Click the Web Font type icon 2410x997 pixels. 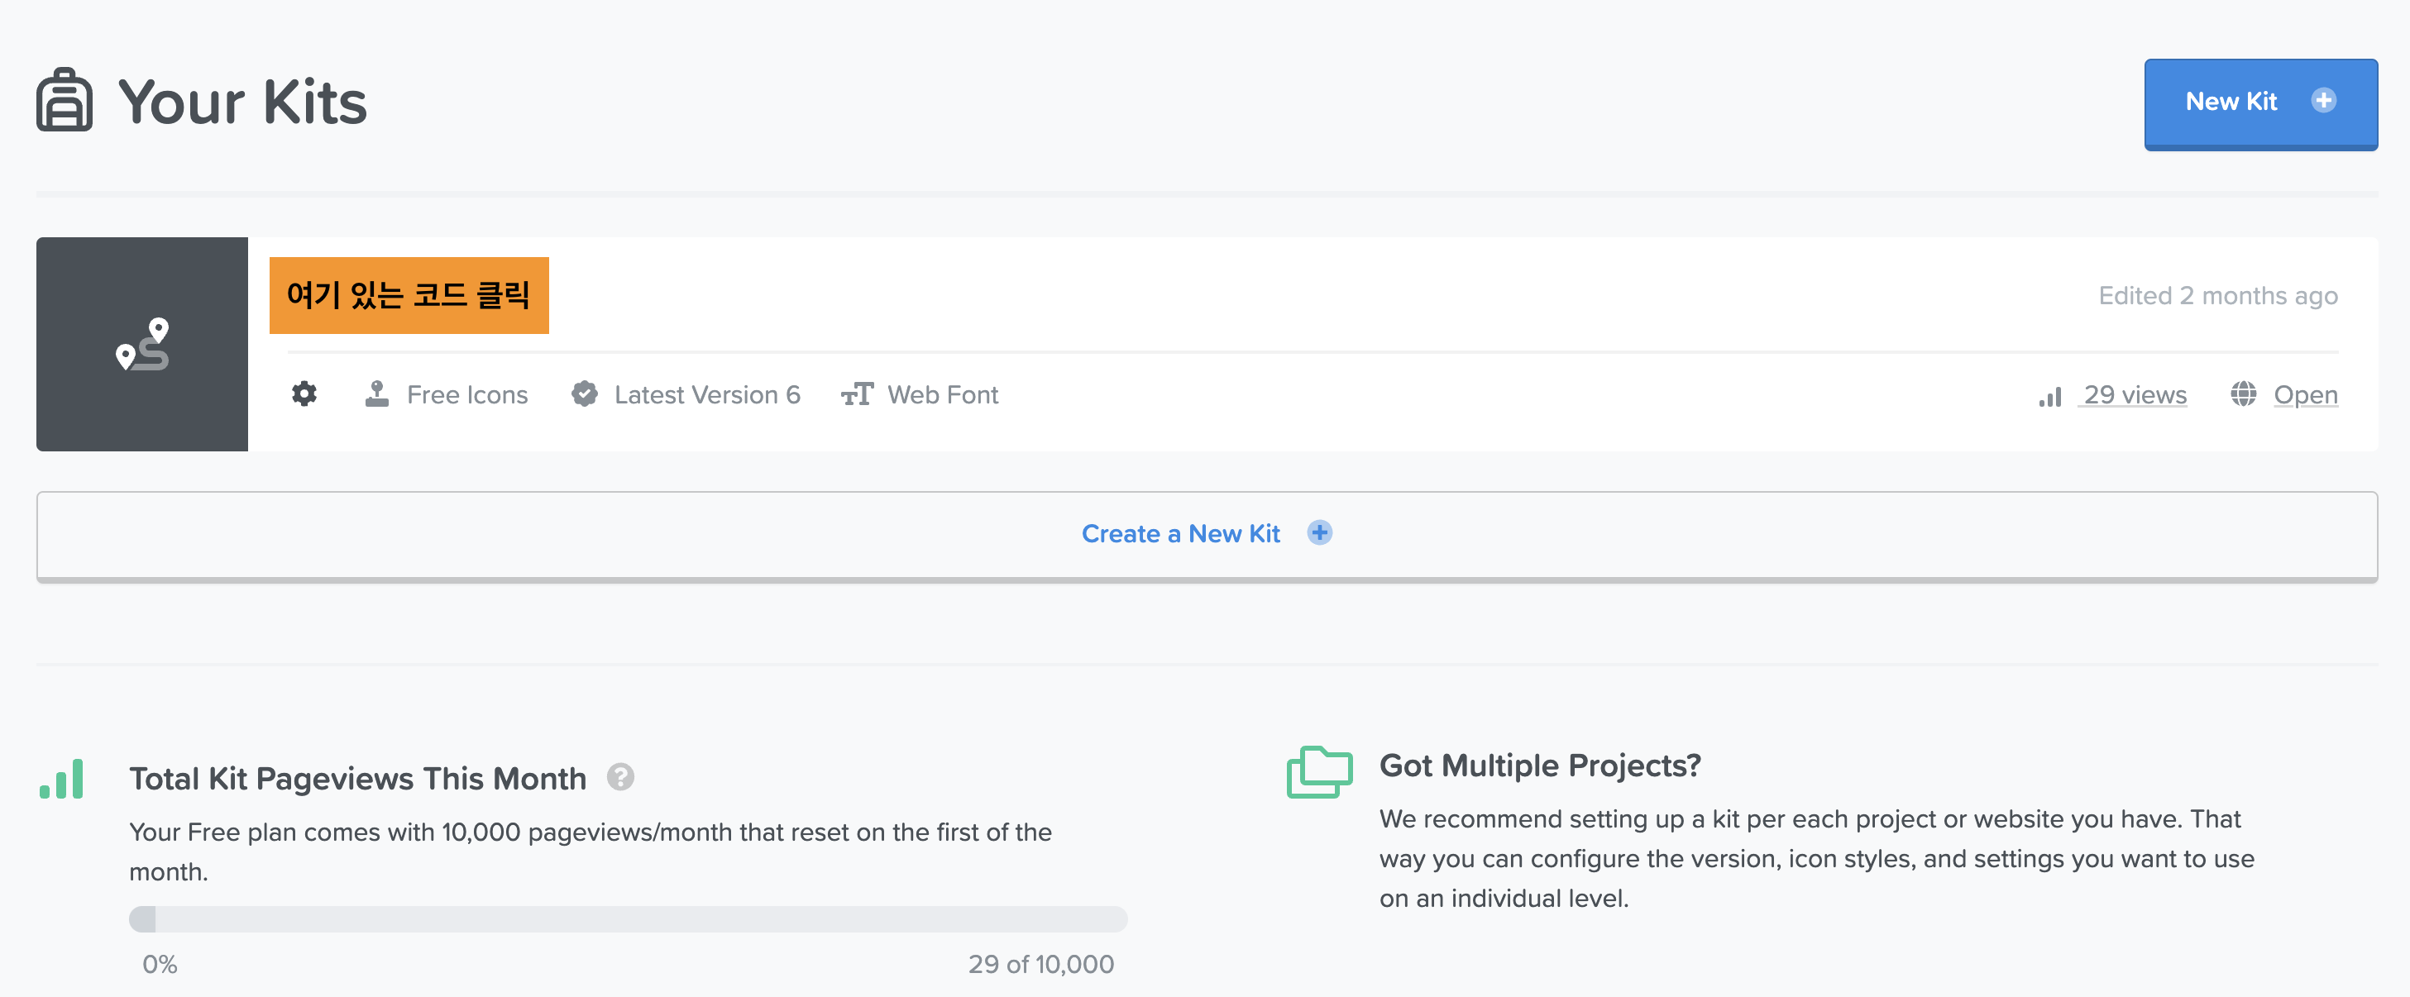point(857,394)
